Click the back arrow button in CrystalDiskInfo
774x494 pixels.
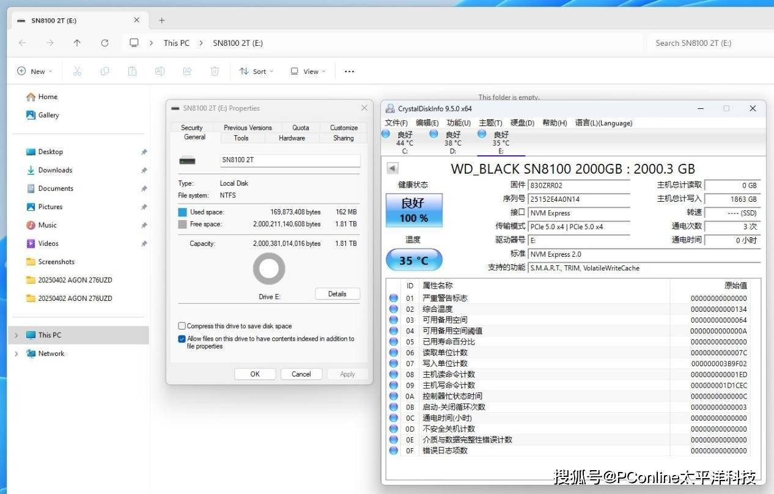point(393,168)
